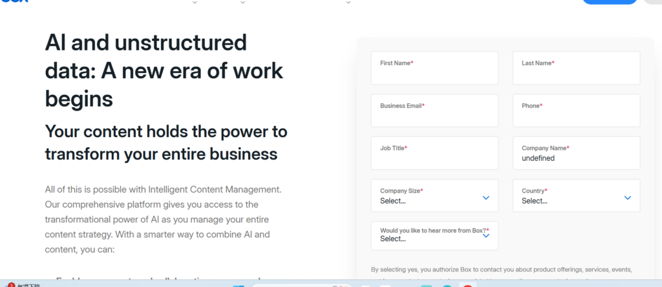Click the blue chevron in the Country field
662x287 pixels.
(x=627, y=198)
